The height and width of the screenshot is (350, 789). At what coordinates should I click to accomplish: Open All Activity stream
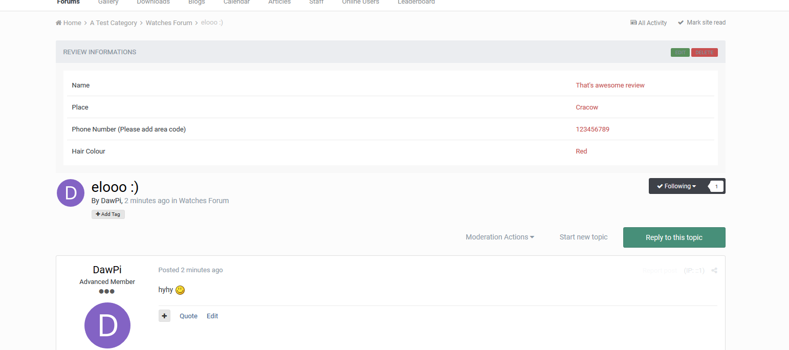649,23
